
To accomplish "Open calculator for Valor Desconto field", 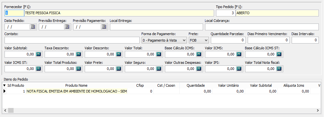I will pyautogui.click(x=119, y=54).
